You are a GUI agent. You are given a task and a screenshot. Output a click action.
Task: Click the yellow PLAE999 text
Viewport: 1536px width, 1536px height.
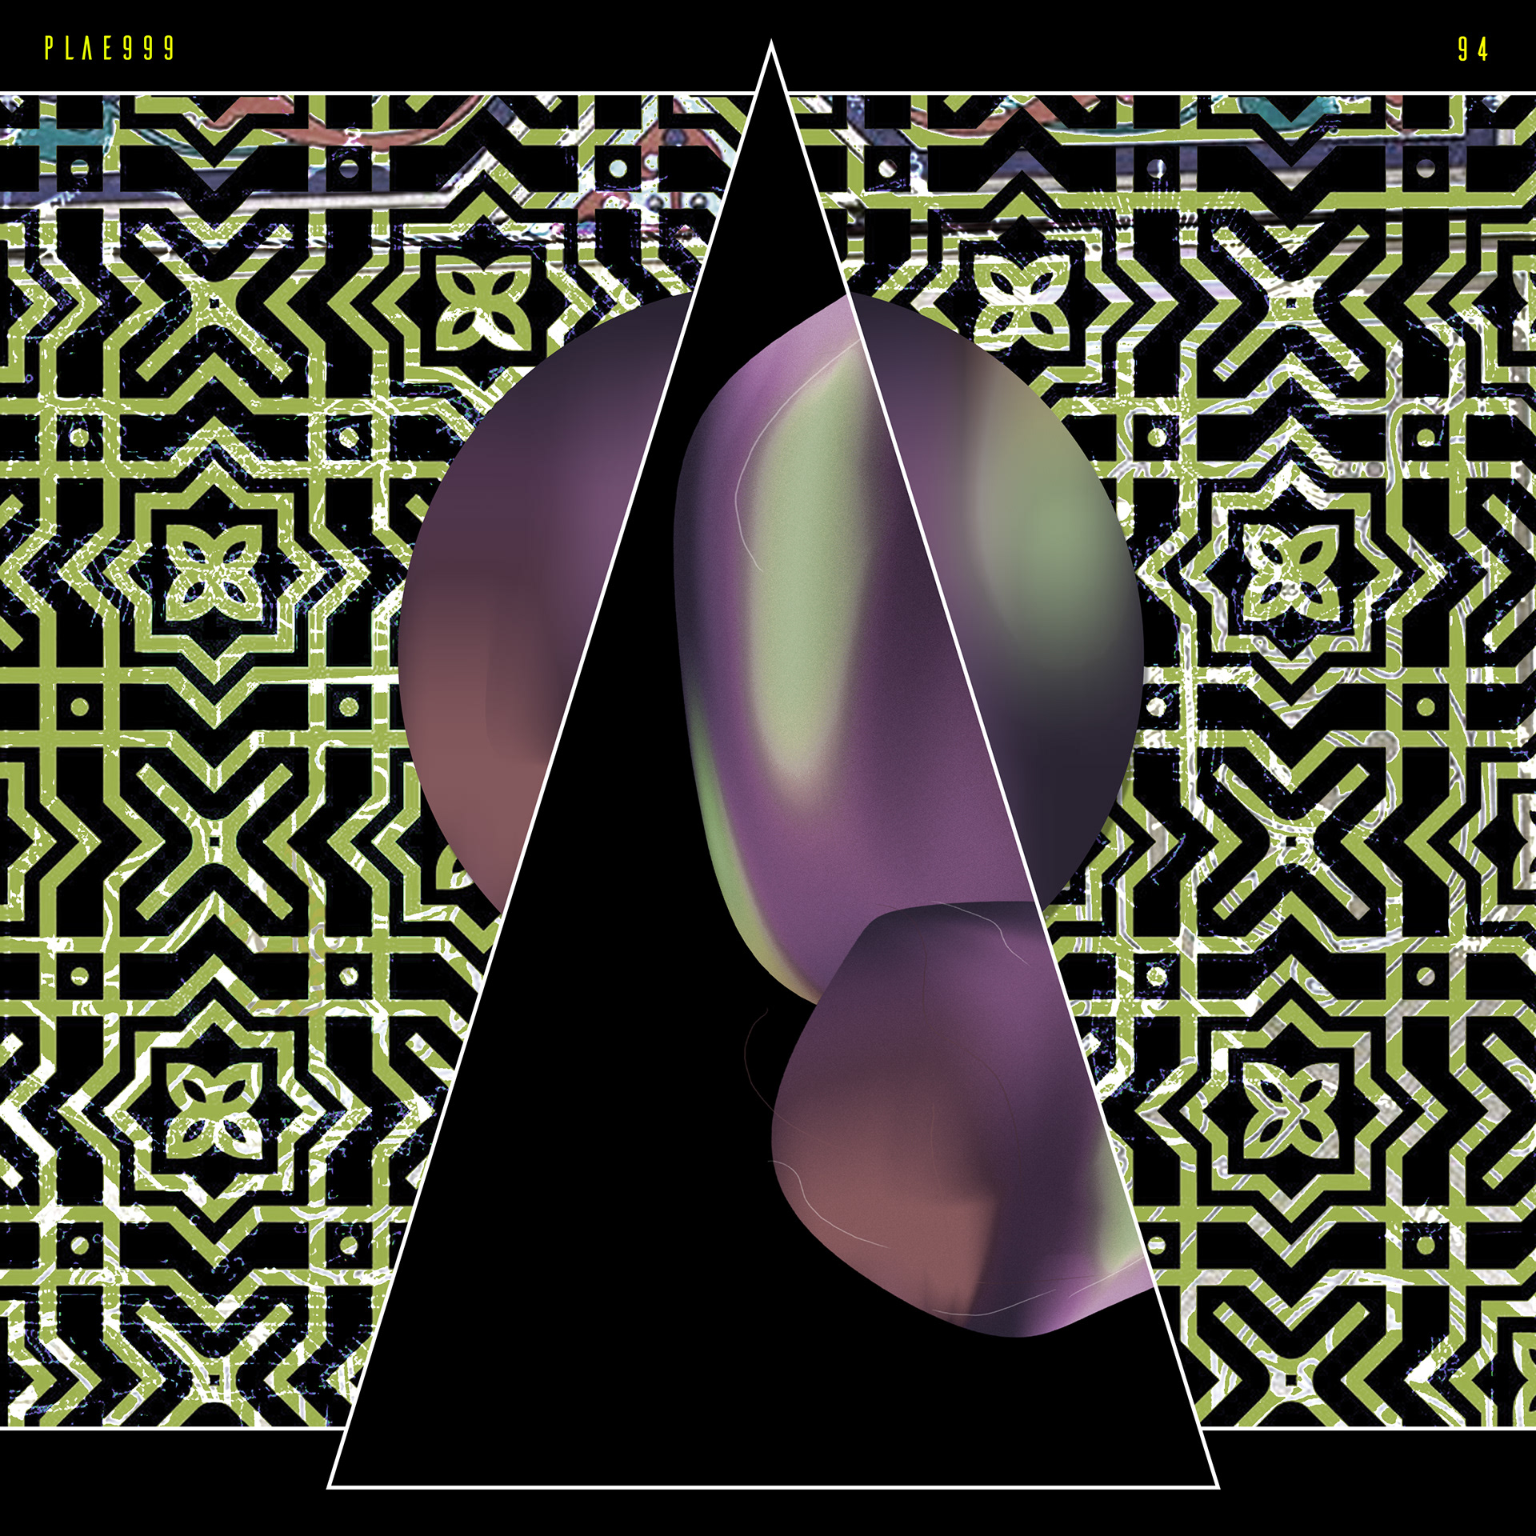click(110, 49)
